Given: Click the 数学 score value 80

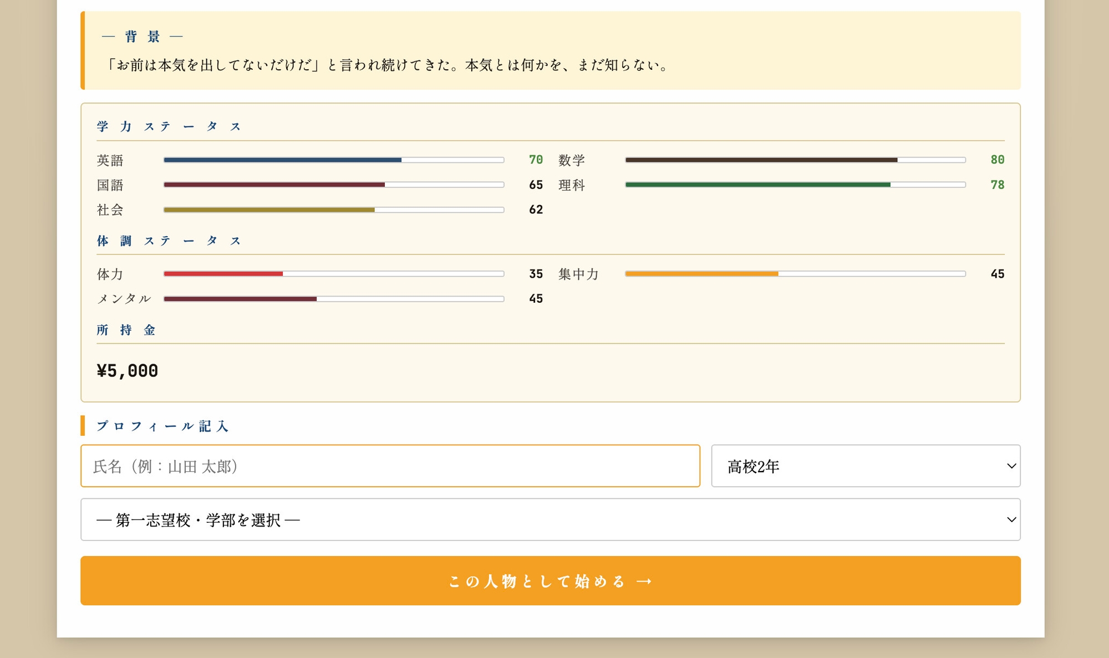Looking at the screenshot, I should tap(996, 160).
